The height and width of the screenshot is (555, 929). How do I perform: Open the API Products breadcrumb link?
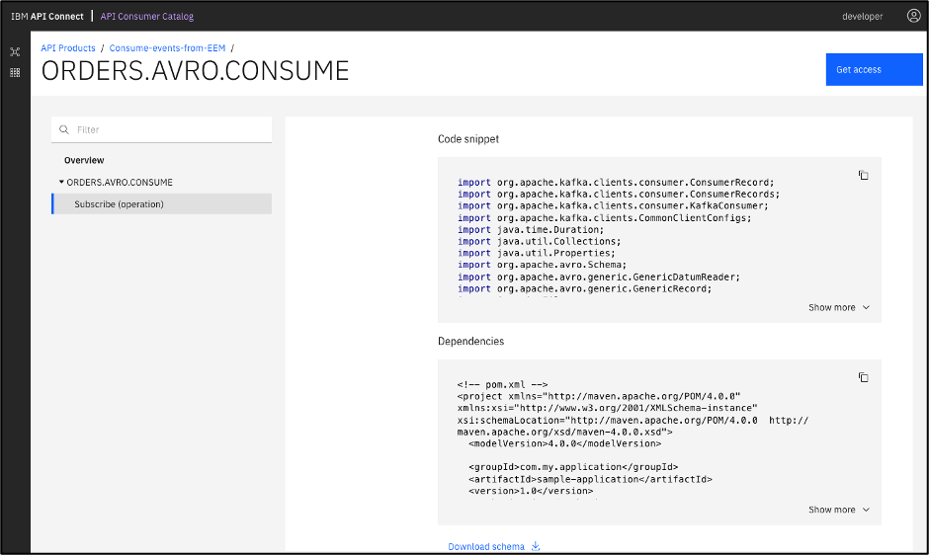[x=68, y=48]
